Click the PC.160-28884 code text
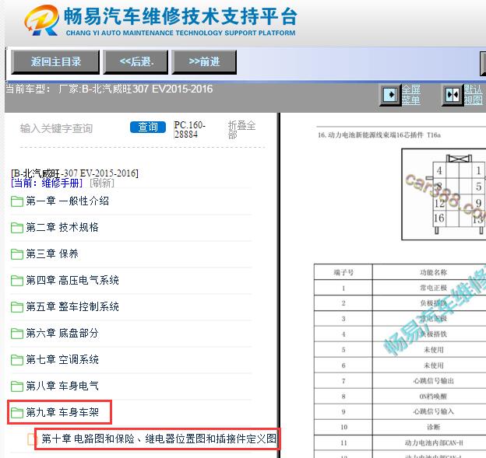The image size is (486, 458). point(189,129)
